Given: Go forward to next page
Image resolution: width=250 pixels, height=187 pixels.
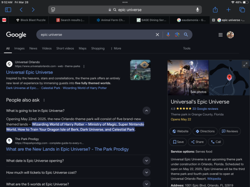Looking at the screenshot, I should [33, 10].
